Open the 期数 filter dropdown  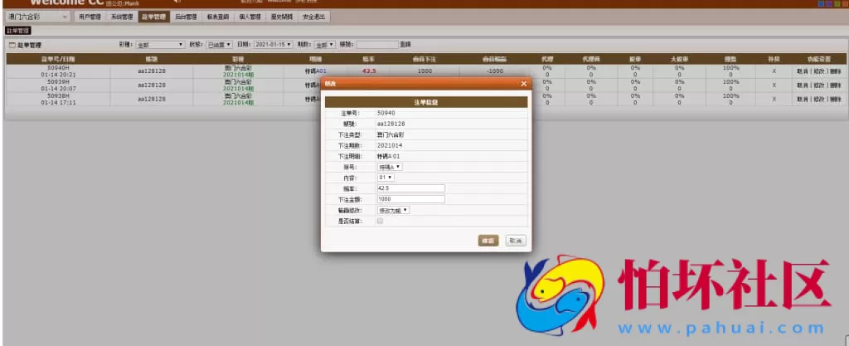[x=325, y=45]
